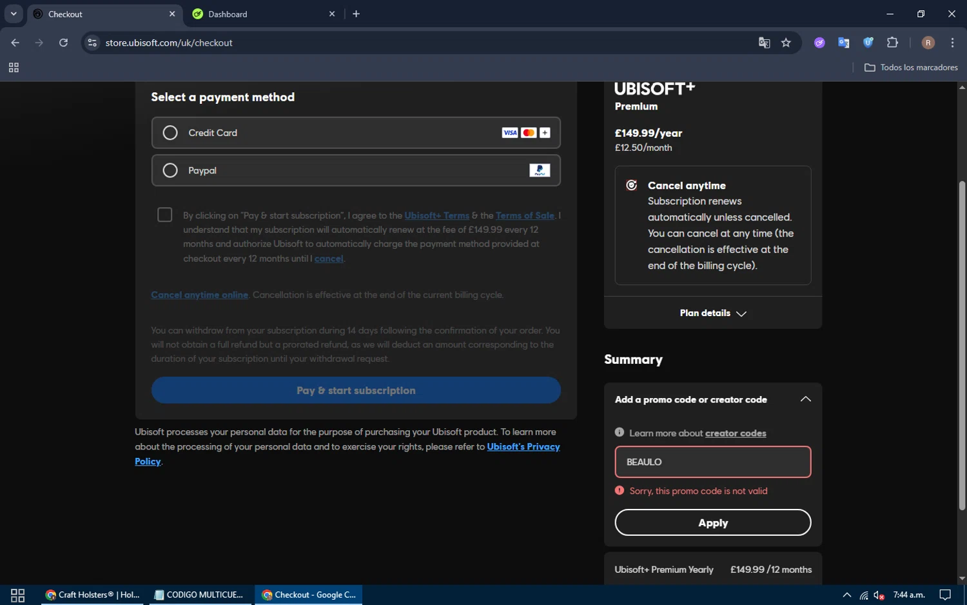
Task: Expand the Plan details section
Action: point(713,313)
